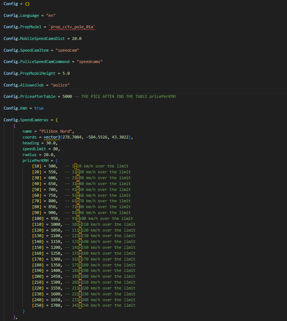
Task: Click the PriceafterTable value 5000
Action: (68, 96)
